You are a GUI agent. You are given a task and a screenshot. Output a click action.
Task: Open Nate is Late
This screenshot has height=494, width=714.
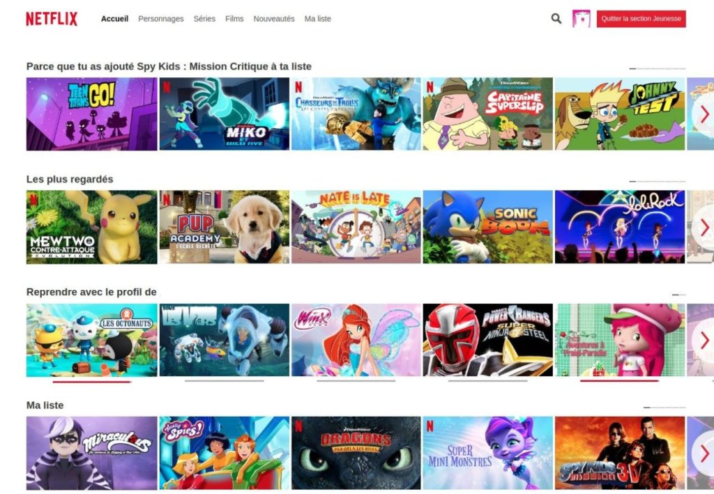356,227
